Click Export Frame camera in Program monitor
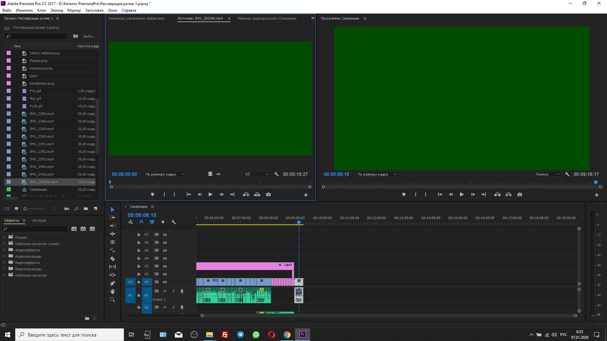Image resolution: width=607 pixels, height=341 pixels. [x=519, y=194]
